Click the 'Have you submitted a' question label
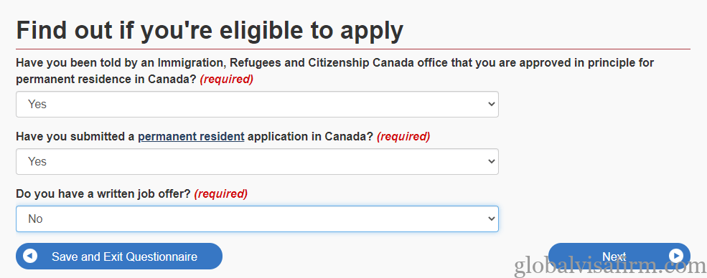This screenshot has width=707, height=278. (x=75, y=136)
